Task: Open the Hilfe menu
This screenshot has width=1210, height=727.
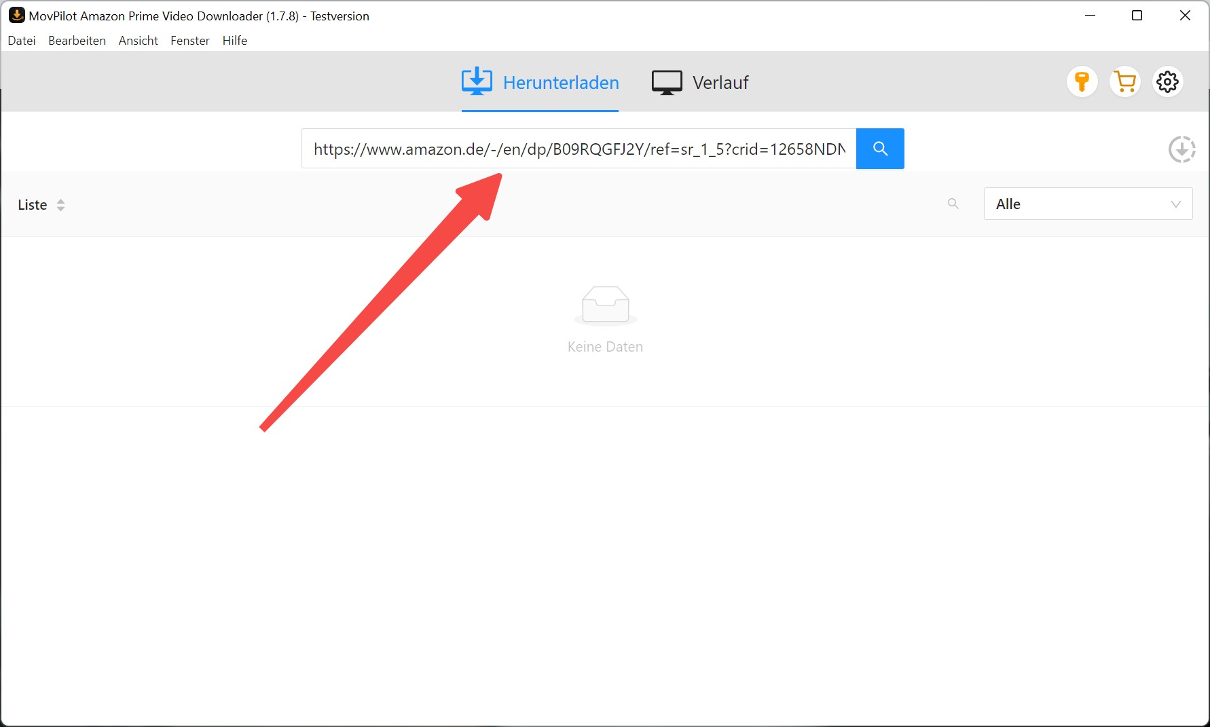Action: click(x=235, y=41)
